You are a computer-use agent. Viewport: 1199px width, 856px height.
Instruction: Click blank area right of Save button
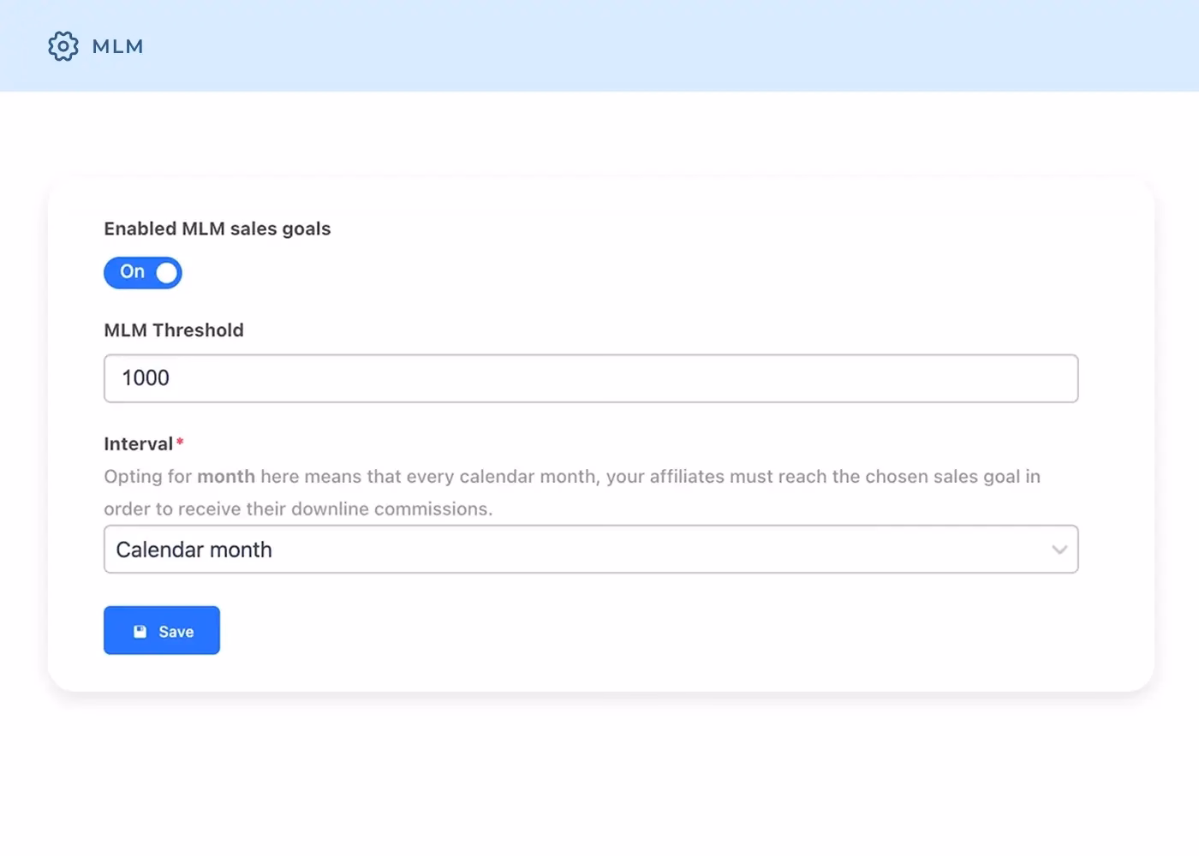[599, 631]
